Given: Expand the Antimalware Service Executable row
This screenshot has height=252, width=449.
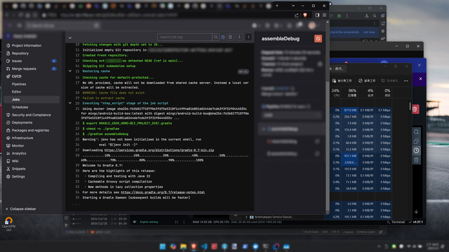Looking at the screenshot, I should [x=246, y=217].
